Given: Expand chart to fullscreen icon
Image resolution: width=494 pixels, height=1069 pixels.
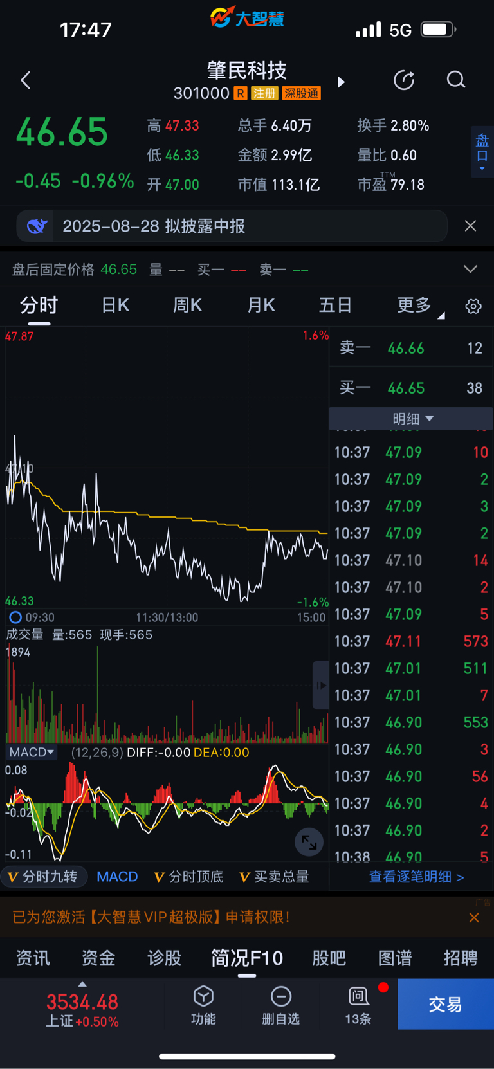Looking at the screenshot, I should [309, 842].
